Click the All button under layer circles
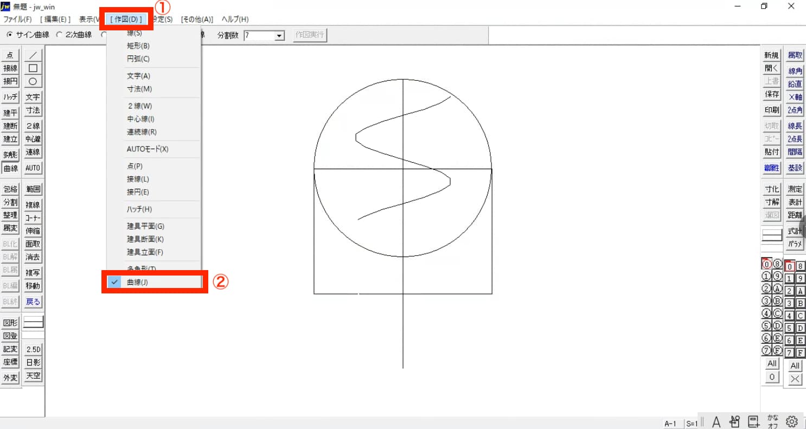The image size is (806, 429). [x=772, y=364]
